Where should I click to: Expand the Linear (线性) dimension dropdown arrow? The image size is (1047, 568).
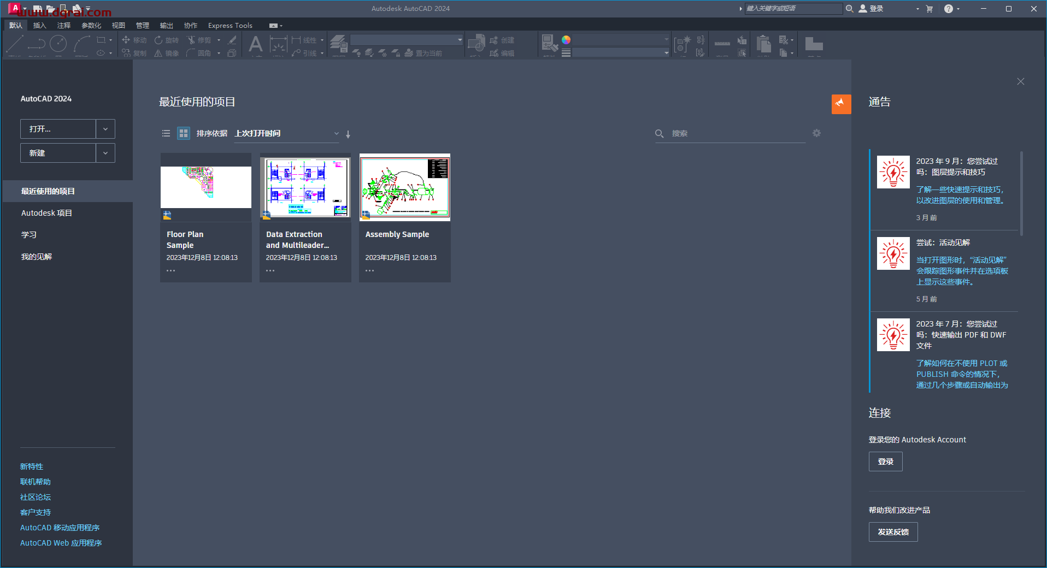(x=322, y=40)
